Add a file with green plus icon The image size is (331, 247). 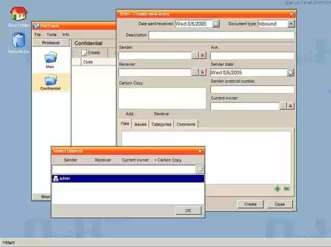pyautogui.click(x=278, y=189)
